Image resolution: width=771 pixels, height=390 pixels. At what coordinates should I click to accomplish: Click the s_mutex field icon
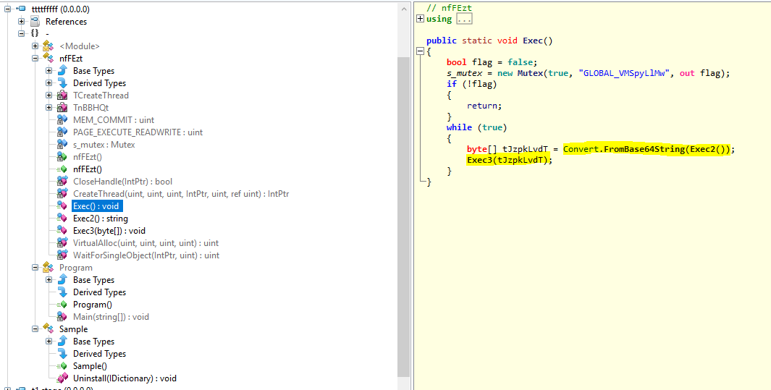click(62, 144)
